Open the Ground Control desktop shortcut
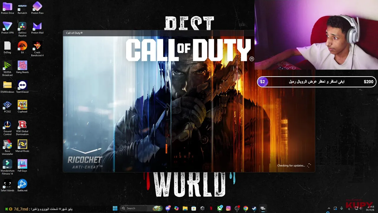378x213 pixels. (x=7, y=128)
